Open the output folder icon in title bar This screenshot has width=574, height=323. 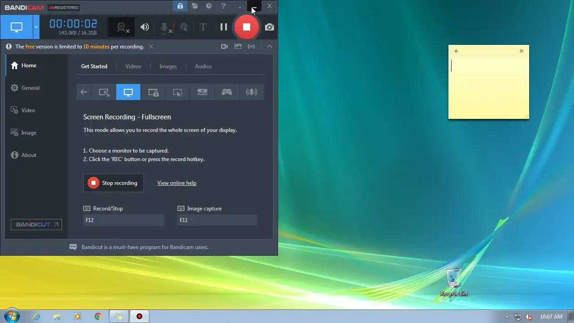point(195,6)
